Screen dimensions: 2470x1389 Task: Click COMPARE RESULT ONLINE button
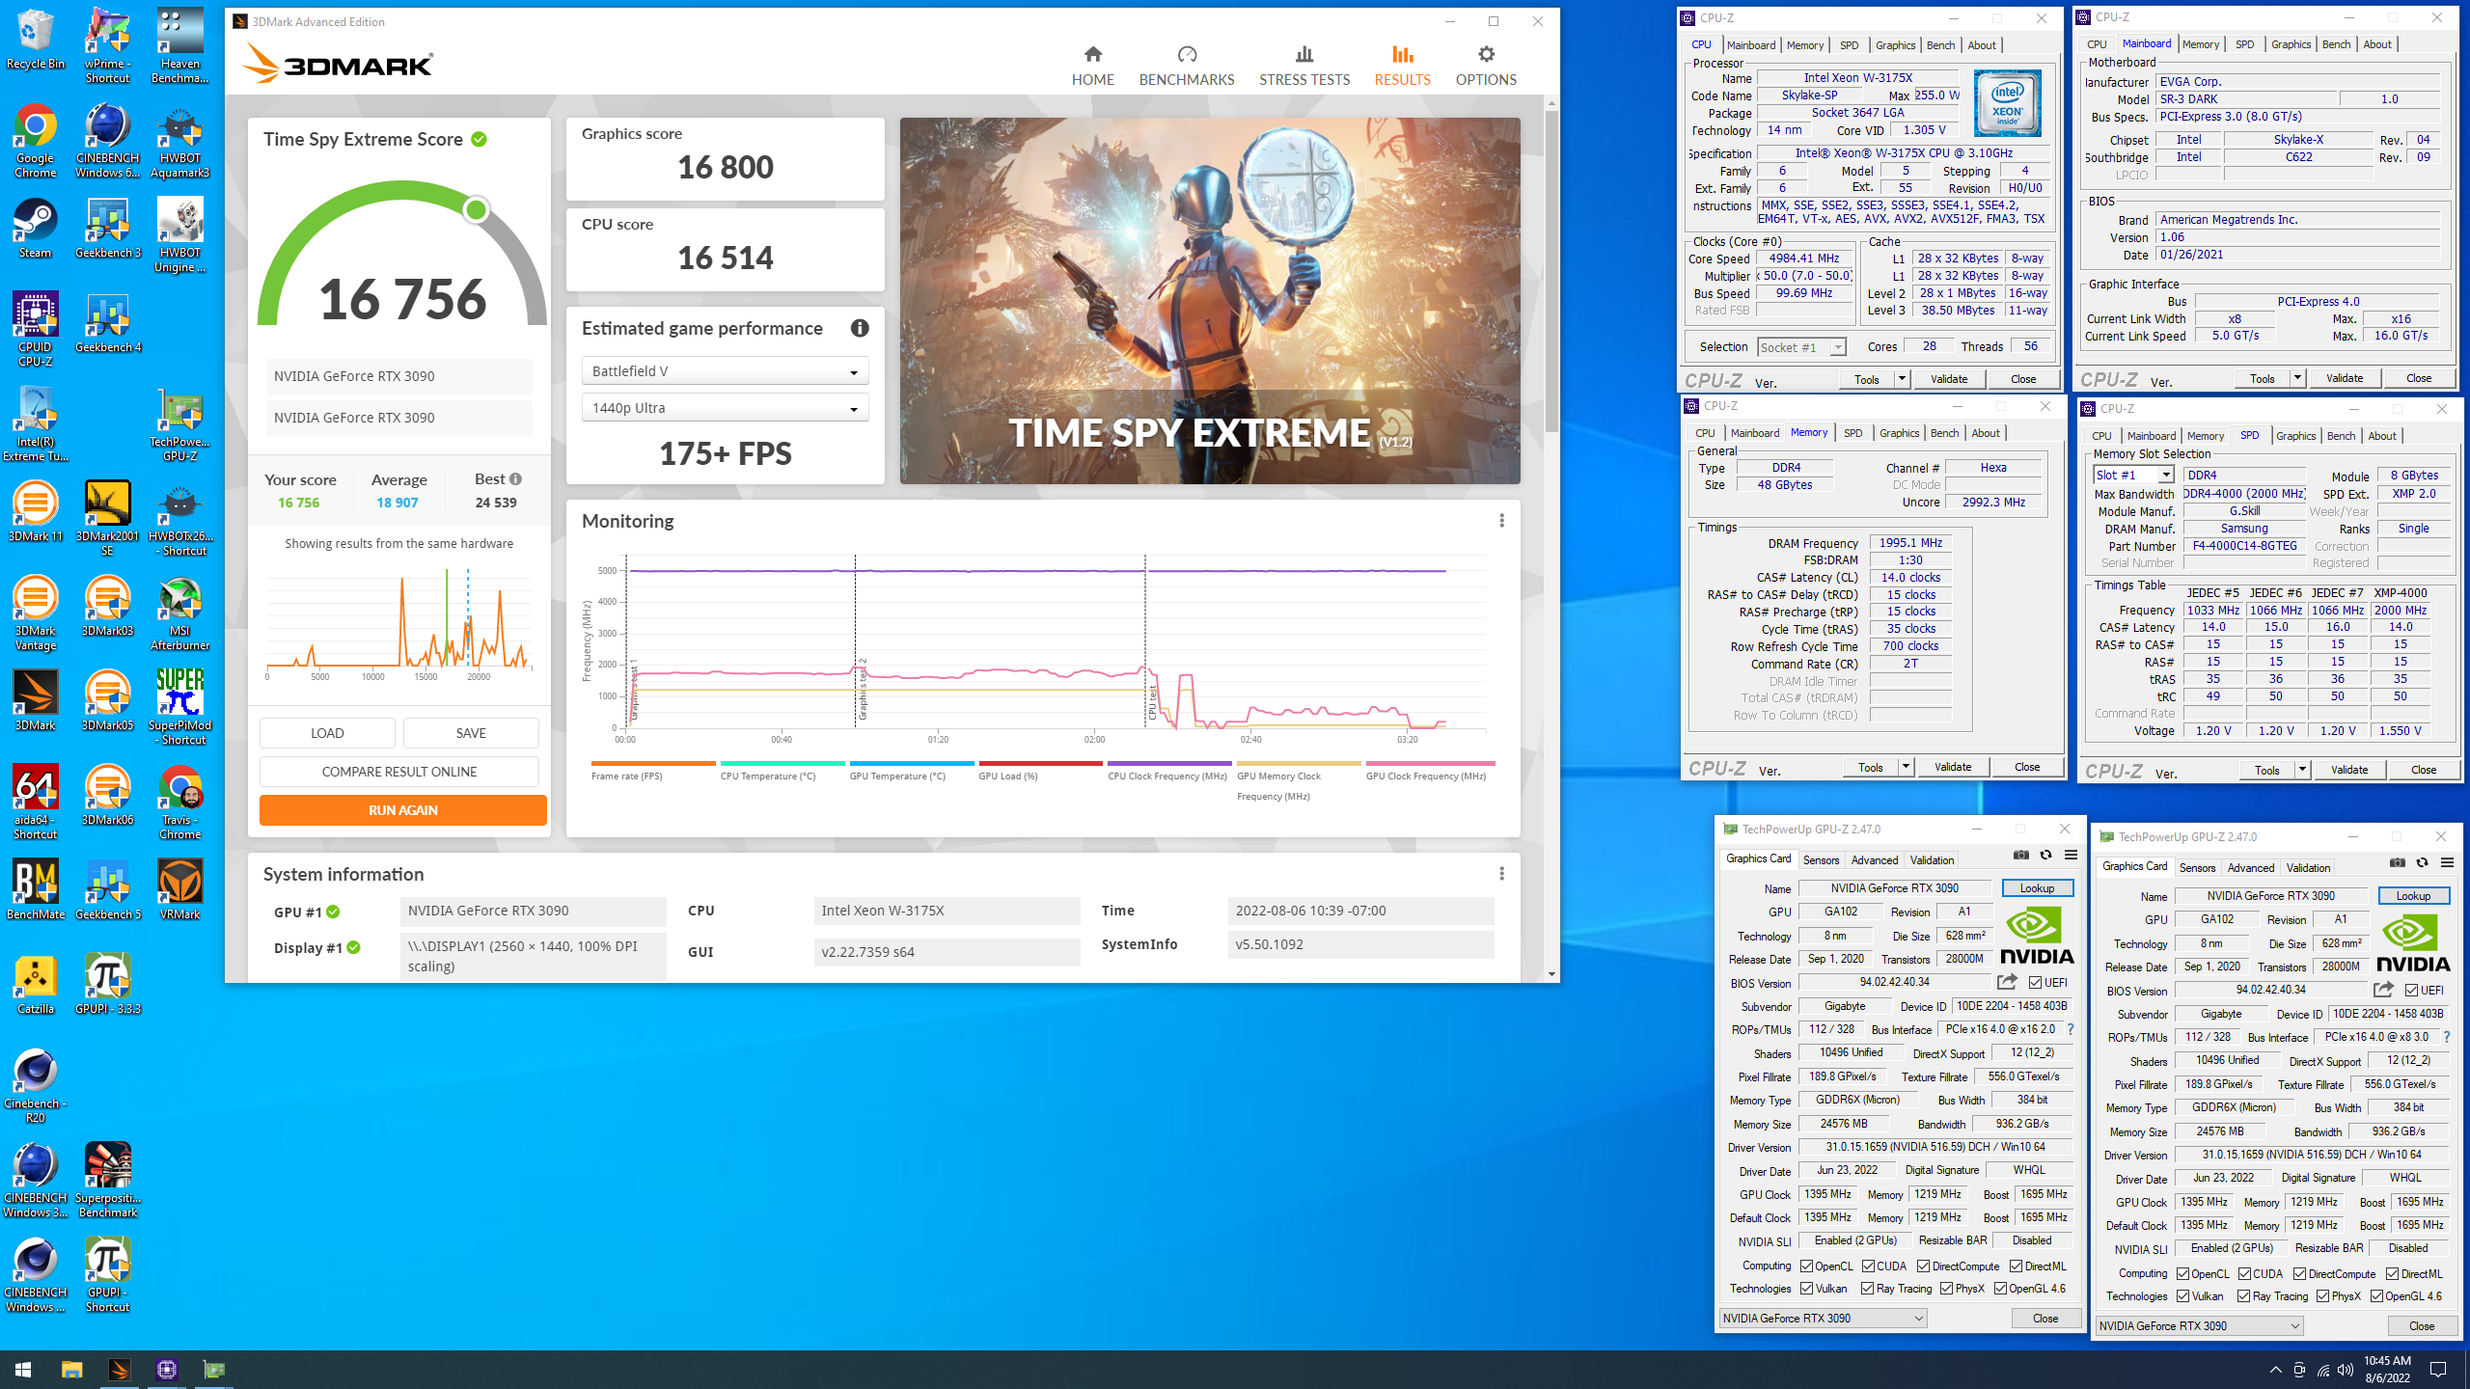pyautogui.click(x=398, y=772)
